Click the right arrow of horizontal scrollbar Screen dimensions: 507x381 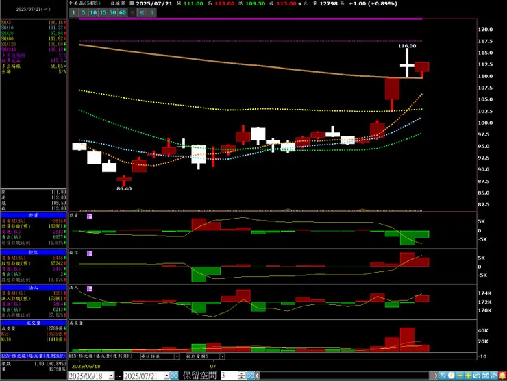pos(436,376)
